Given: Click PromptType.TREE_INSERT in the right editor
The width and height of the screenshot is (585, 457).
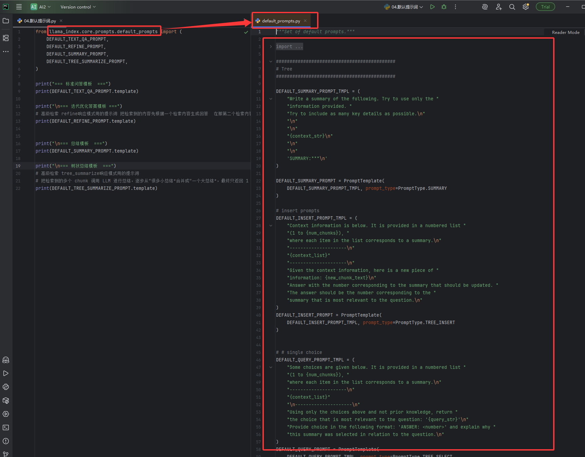Looking at the screenshot, I should [x=425, y=322].
